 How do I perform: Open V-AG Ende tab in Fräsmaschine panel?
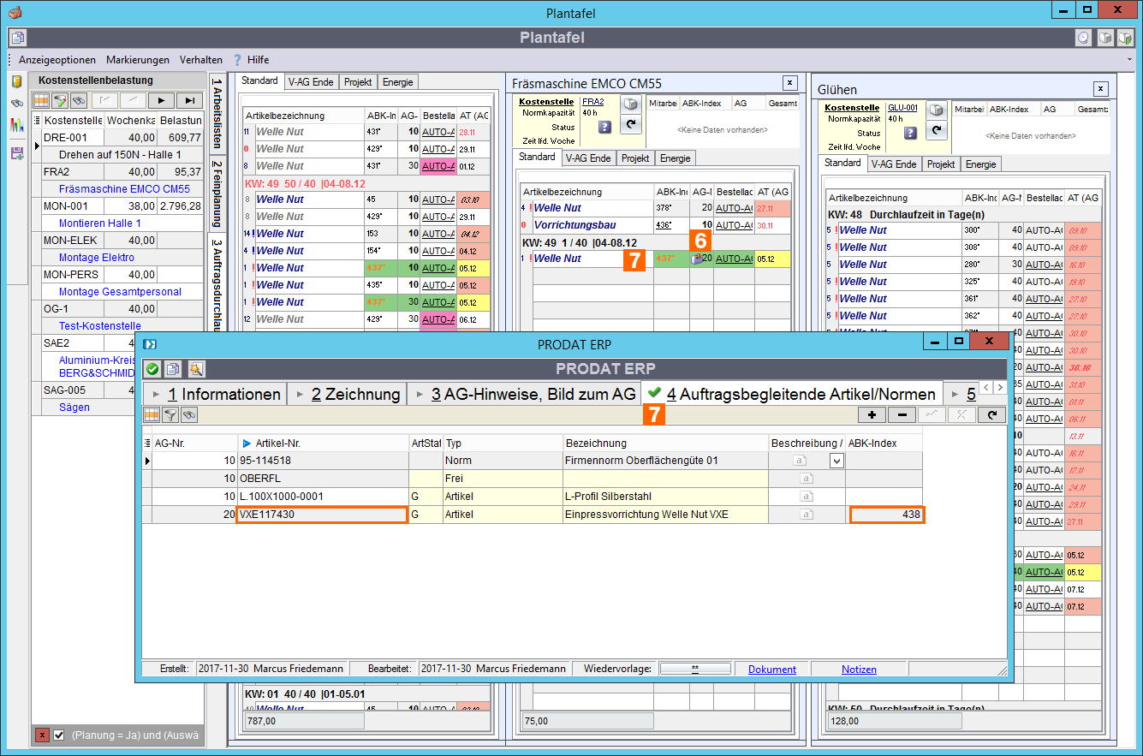[588, 158]
